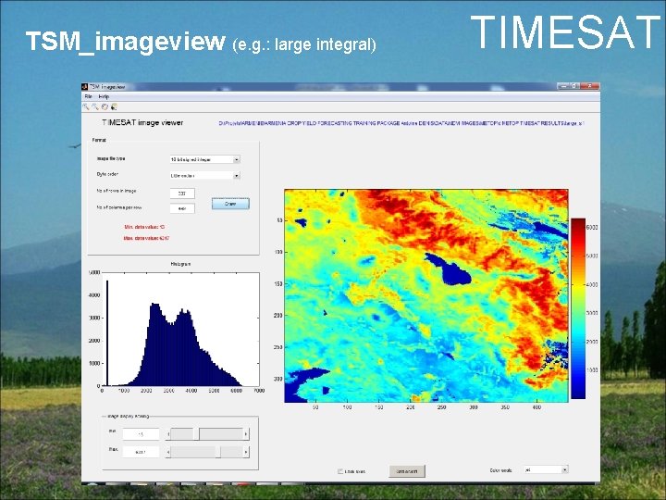
Task: Click the Draw button
Action: (230, 204)
